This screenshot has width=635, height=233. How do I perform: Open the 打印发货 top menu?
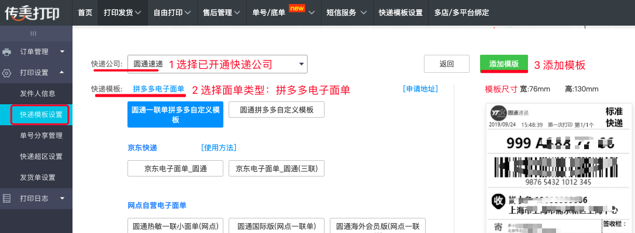point(122,13)
